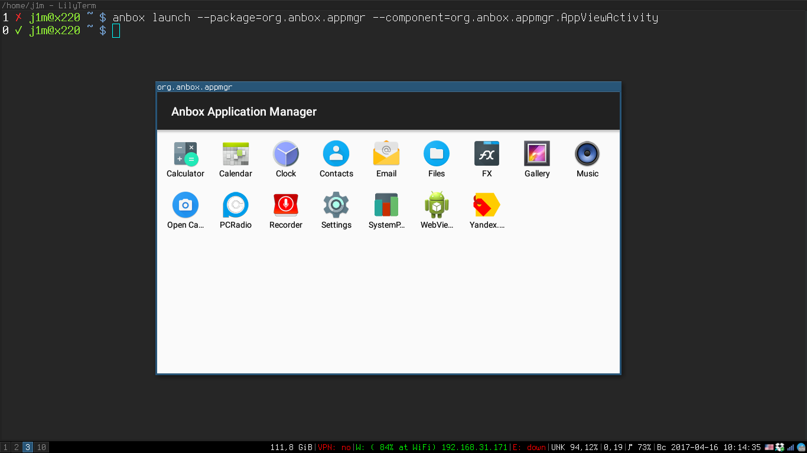The image size is (807, 453).
Task: Click the VPN: no status entry
Action: (x=334, y=448)
